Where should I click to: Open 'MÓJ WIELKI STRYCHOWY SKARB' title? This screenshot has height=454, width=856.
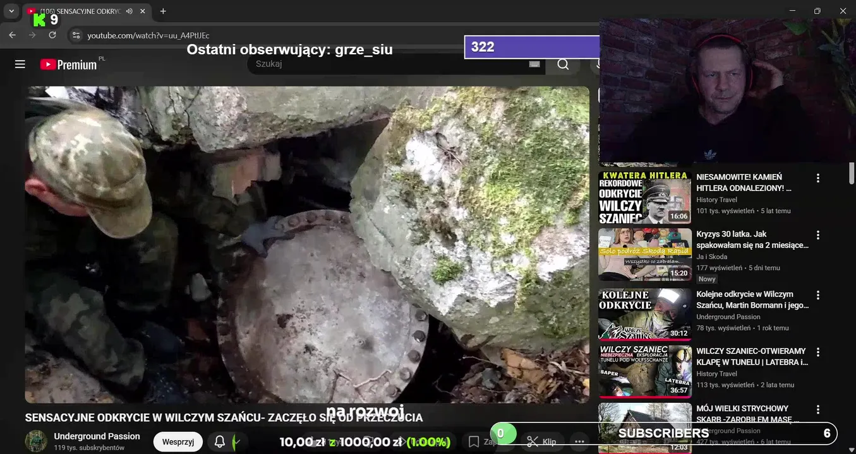click(x=748, y=414)
